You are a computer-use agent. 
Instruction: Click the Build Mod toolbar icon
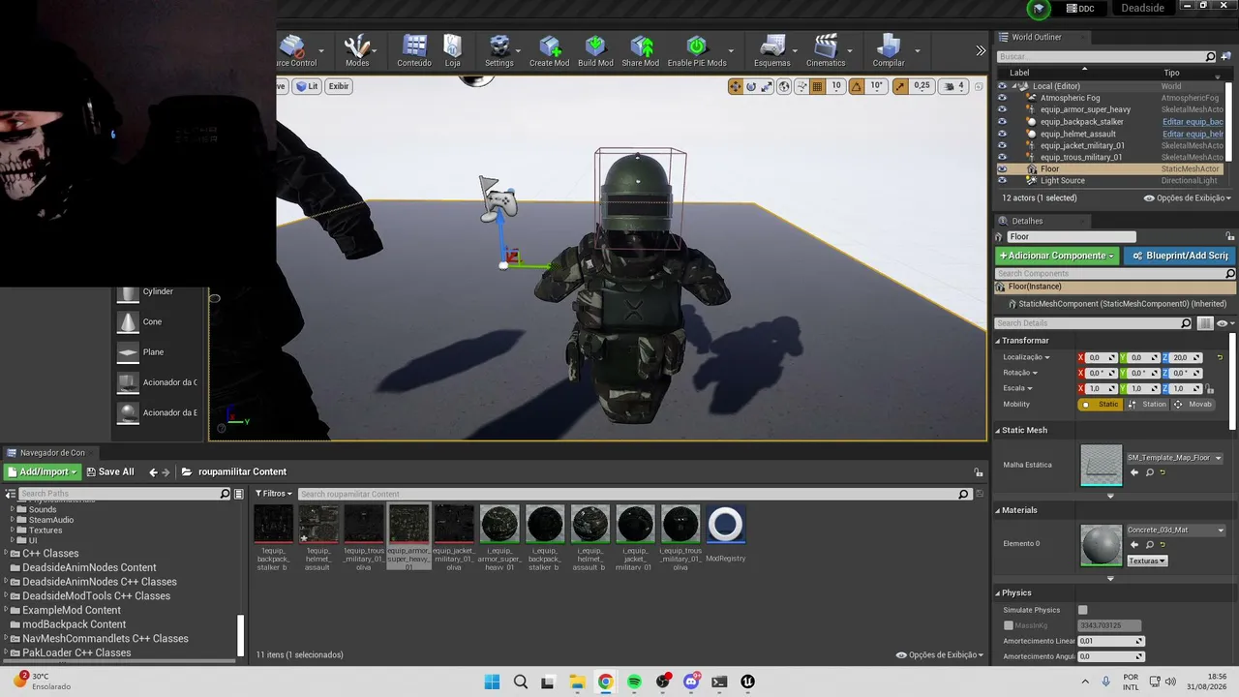(595, 50)
